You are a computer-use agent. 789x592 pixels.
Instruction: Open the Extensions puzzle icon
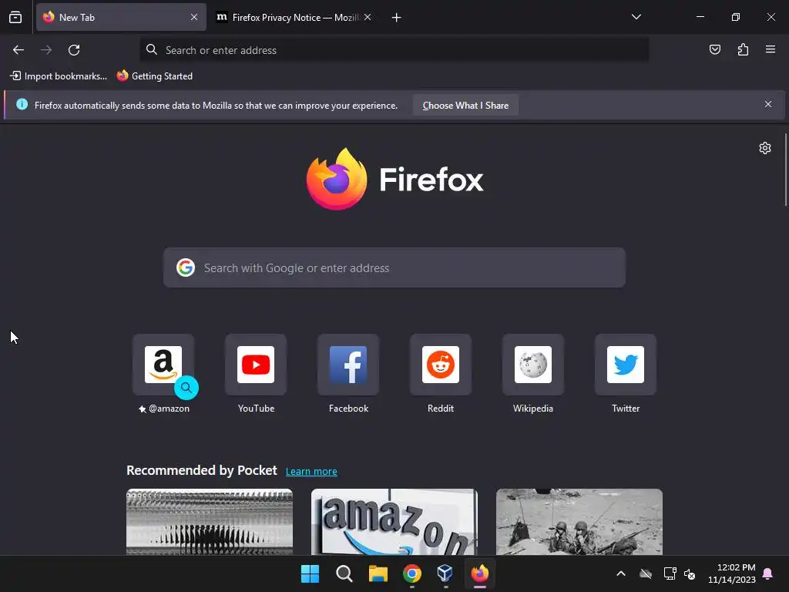click(743, 49)
